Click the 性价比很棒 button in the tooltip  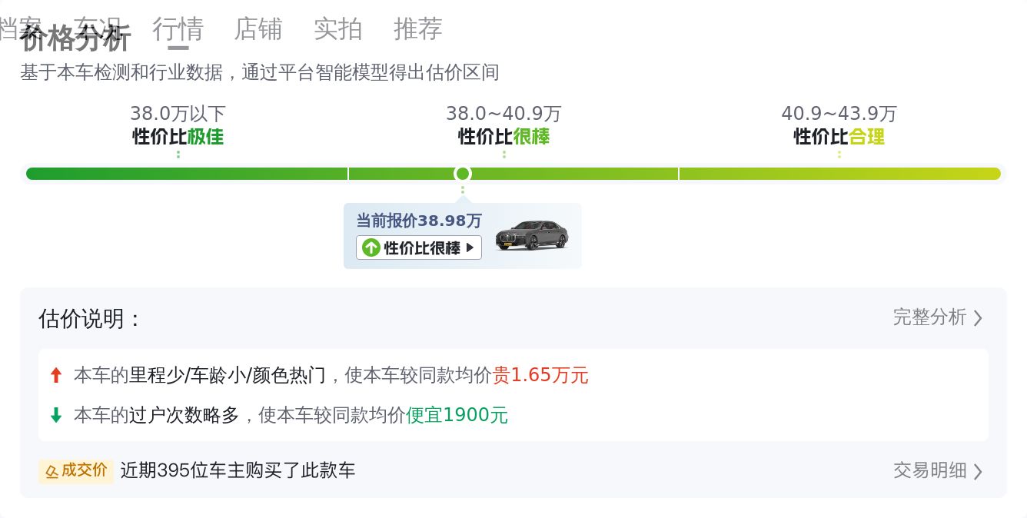pos(418,247)
